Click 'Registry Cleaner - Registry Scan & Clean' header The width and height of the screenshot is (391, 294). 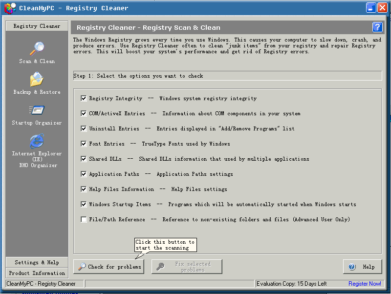149,27
